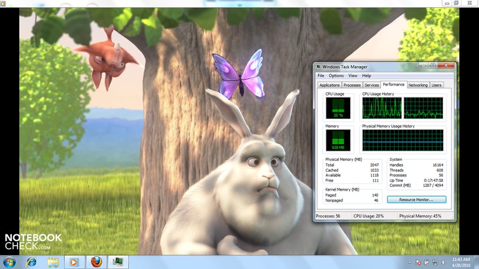
Task: Close the Task Manager window
Action: tap(446, 65)
